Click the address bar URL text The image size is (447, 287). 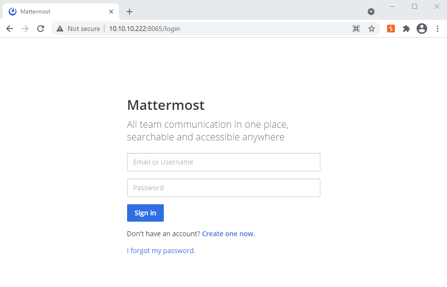(144, 29)
